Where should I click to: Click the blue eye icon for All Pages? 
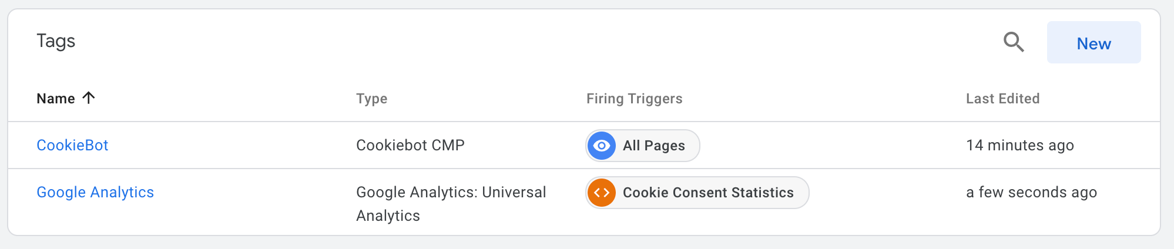tap(602, 146)
